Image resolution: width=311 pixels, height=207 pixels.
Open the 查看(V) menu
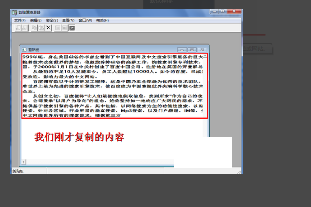[x=68, y=20]
